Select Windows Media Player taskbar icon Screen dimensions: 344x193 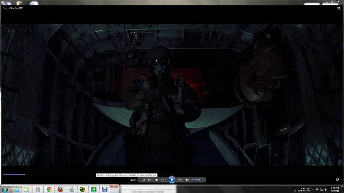(x=38, y=189)
